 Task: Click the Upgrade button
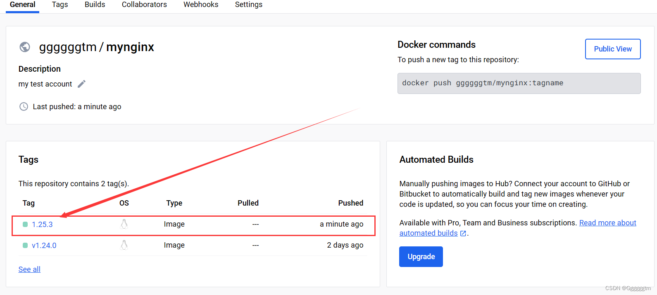point(421,257)
